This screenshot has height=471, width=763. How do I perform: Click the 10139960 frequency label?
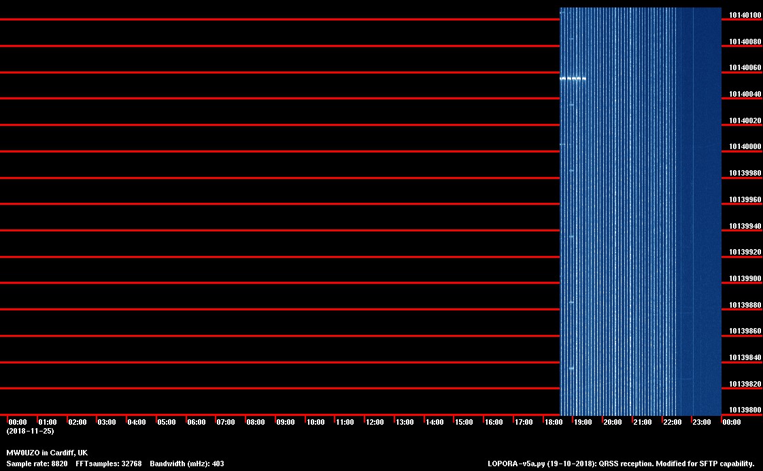tap(745, 200)
